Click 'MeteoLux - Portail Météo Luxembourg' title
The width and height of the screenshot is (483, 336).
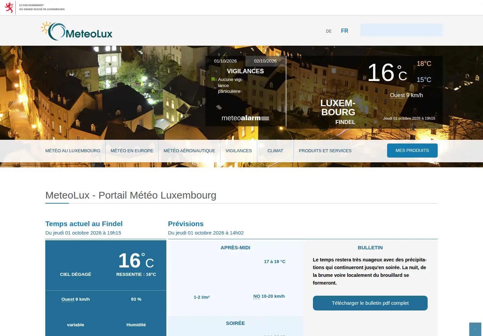(x=131, y=195)
